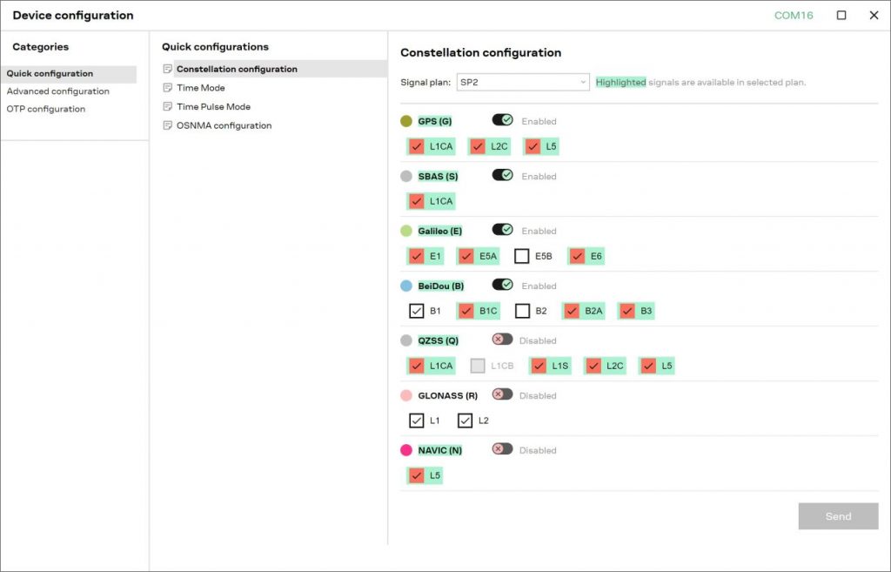This screenshot has width=891, height=572.
Task: Open the Signal plan dropdown
Action: (523, 83)
